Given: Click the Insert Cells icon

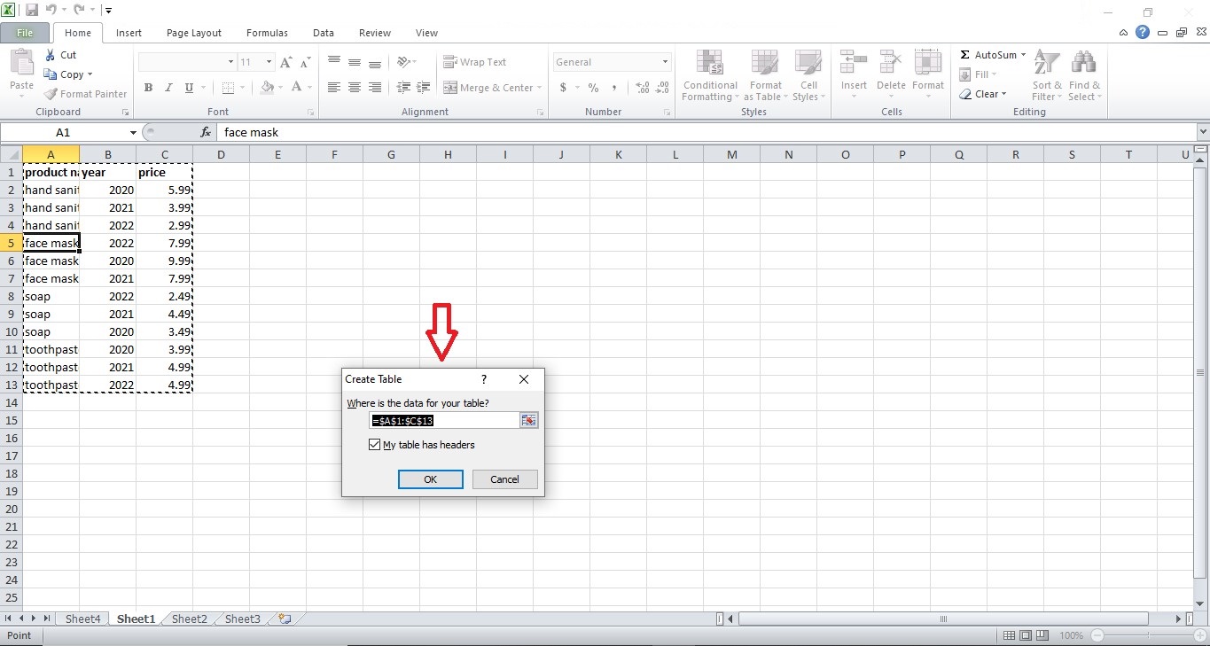Looking at the screenshot, I should click(853, 69).
